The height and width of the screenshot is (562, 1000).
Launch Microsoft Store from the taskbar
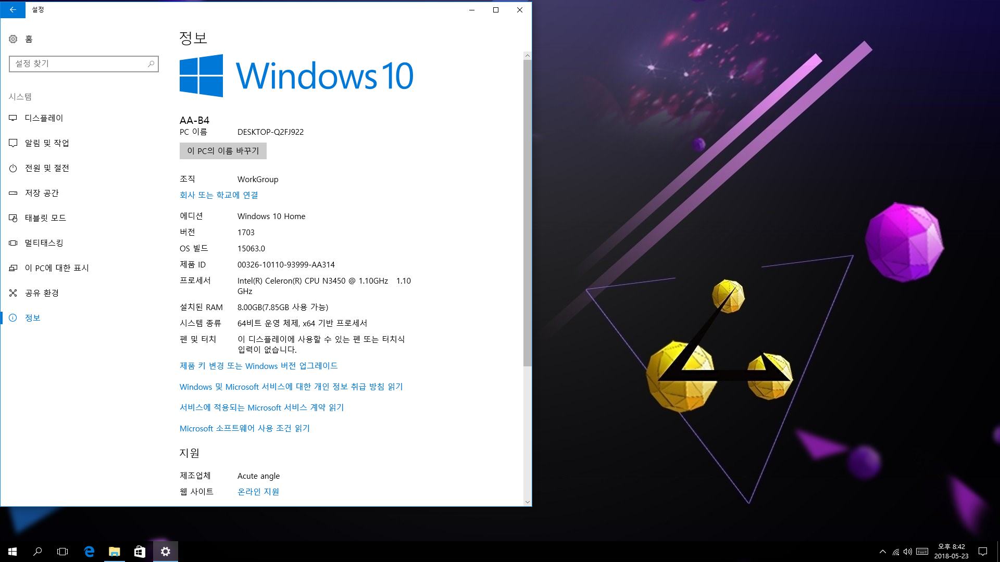coord(140,552)
